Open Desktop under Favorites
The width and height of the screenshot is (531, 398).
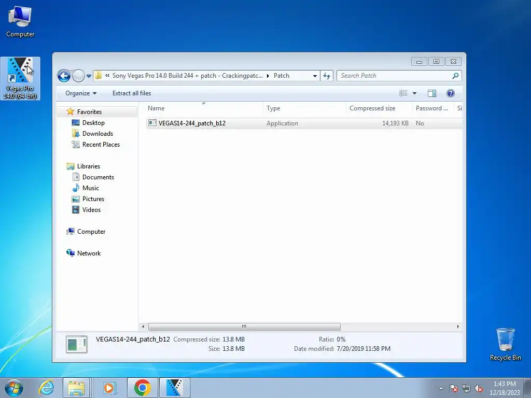(93, 122)
